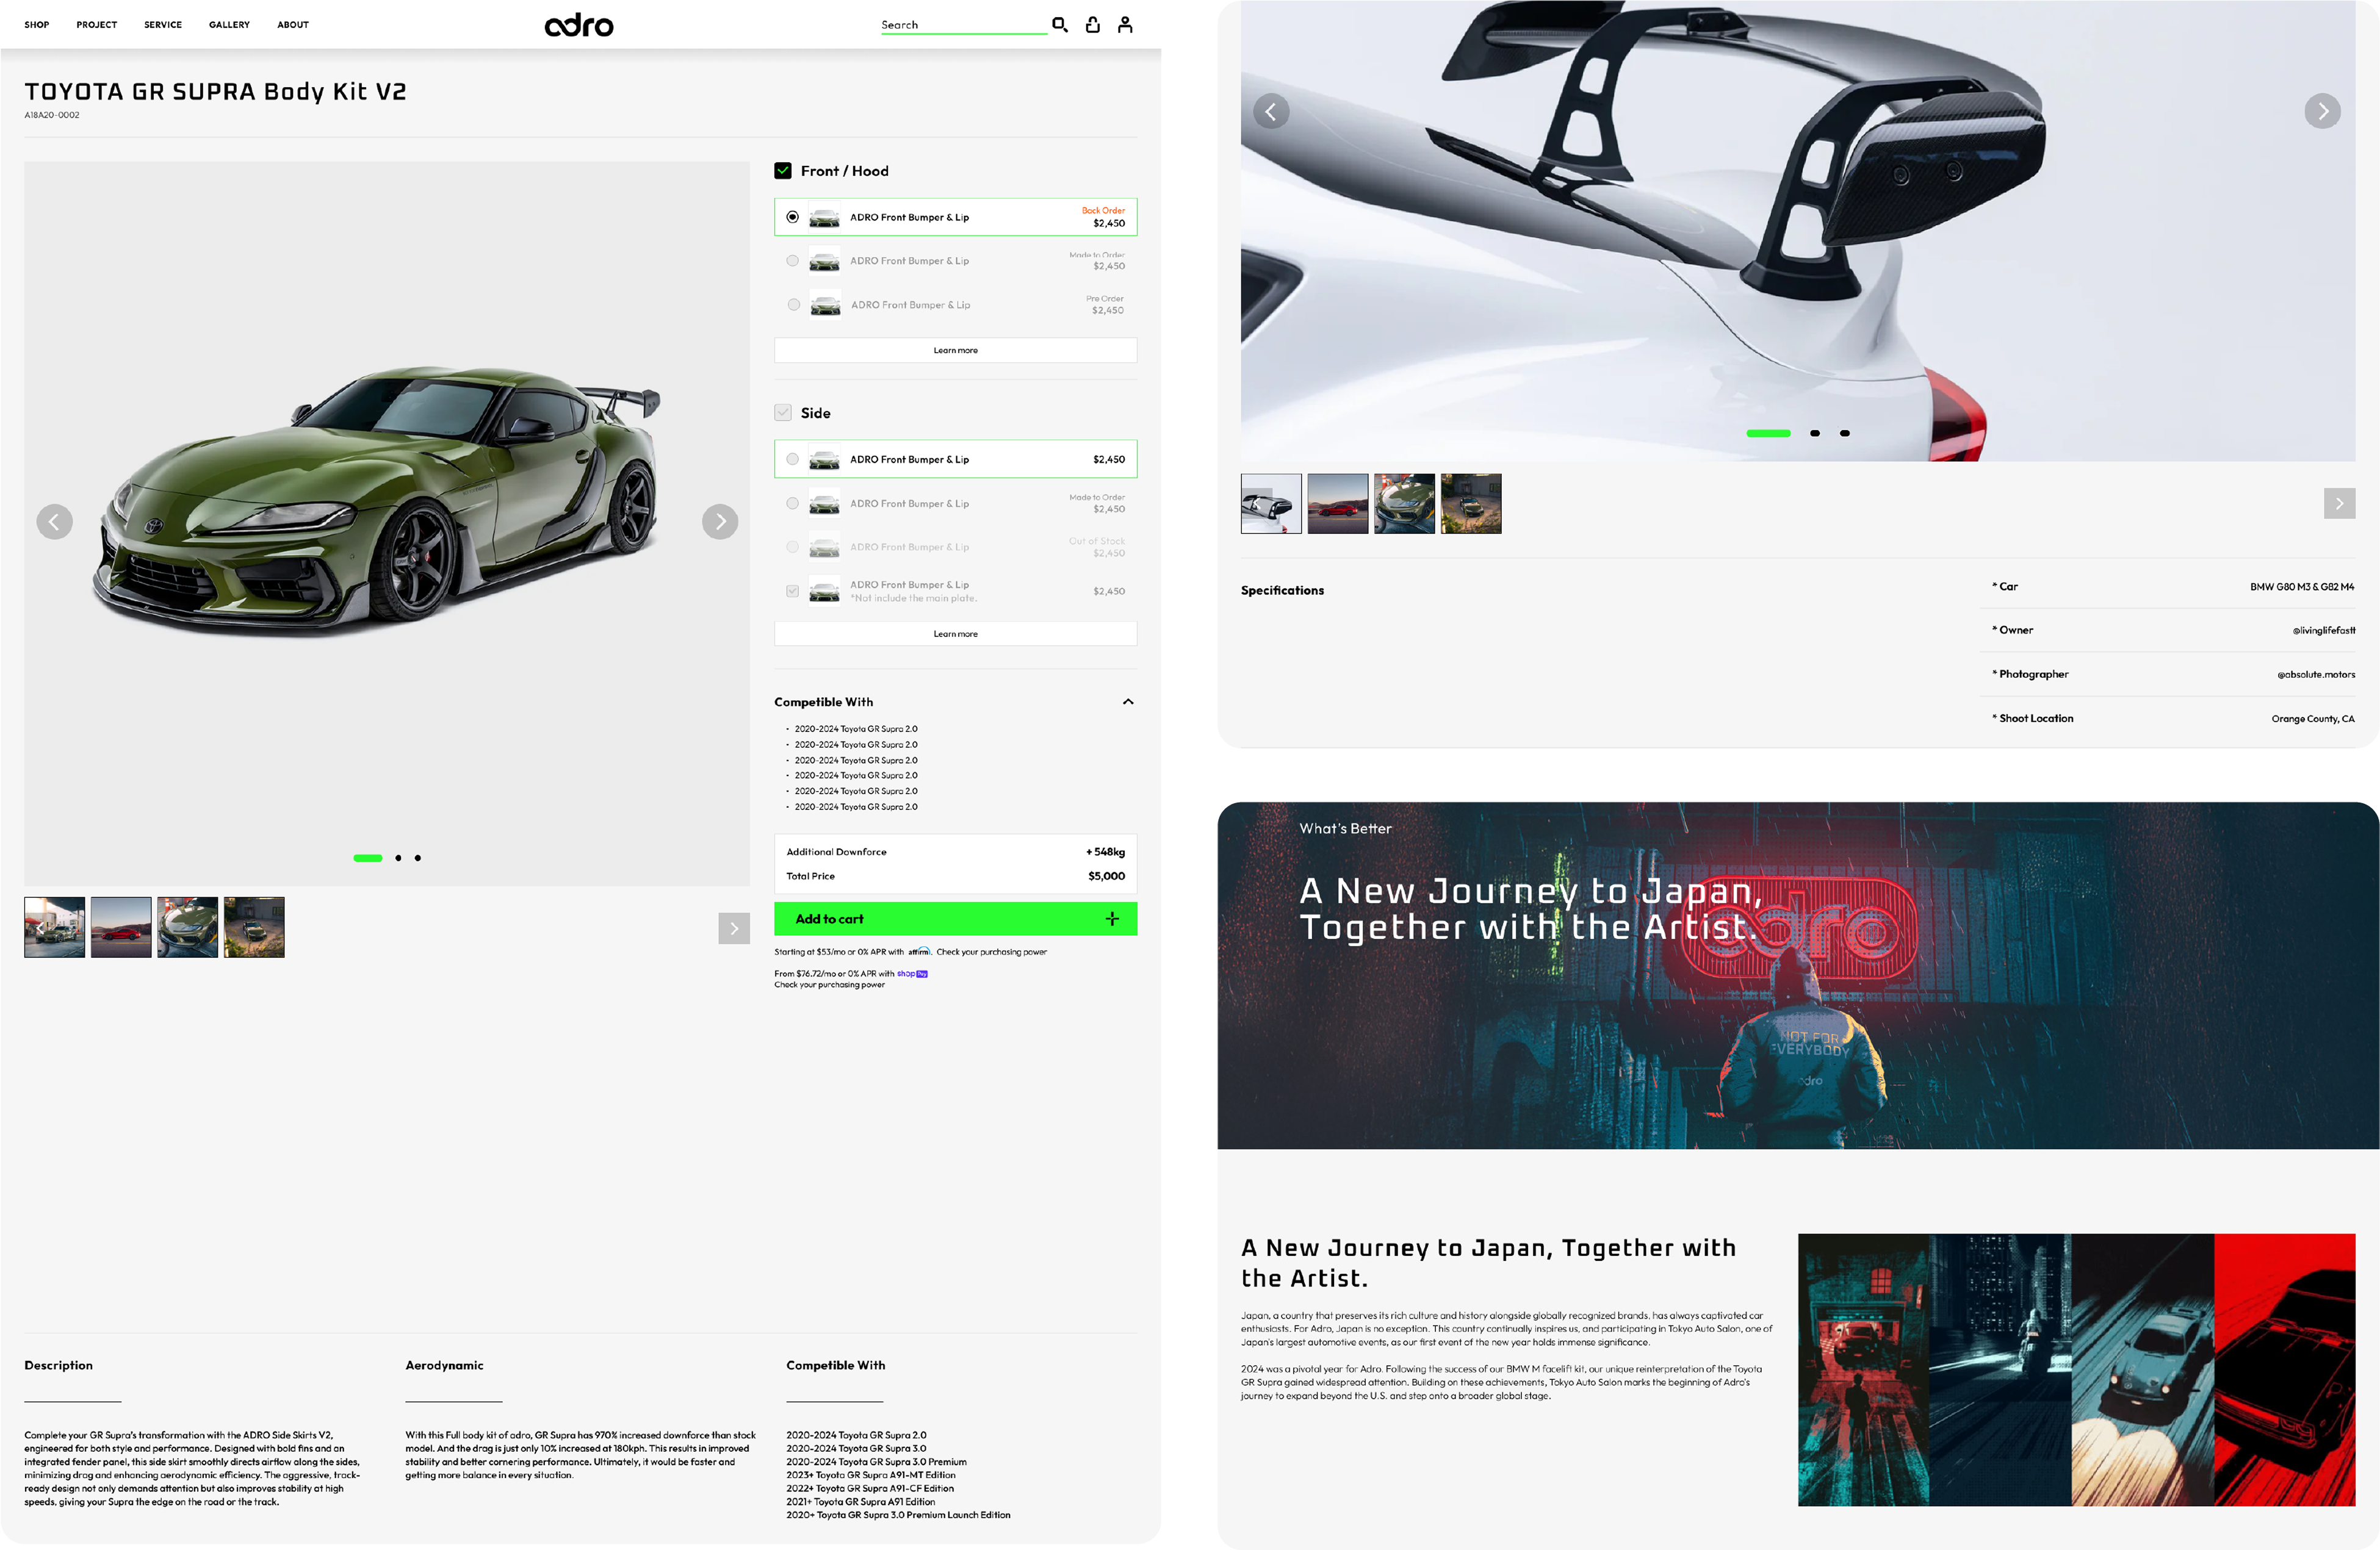Select the Made to Order front bumper radio
Viewport: 2380px width, 1550px height.
click(793, 261)
